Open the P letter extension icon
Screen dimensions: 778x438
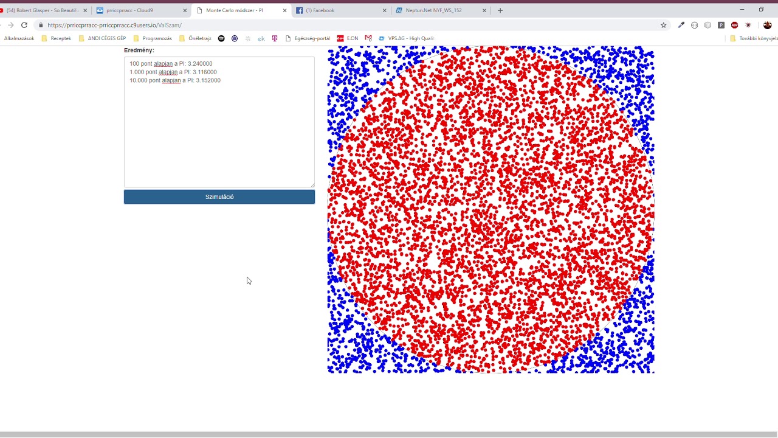click(721, 25)
